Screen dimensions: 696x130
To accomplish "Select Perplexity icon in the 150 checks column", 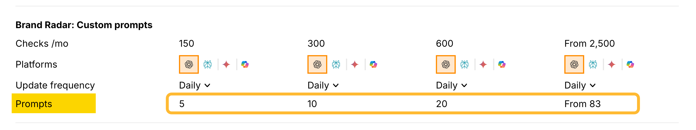I will (208, 64).
